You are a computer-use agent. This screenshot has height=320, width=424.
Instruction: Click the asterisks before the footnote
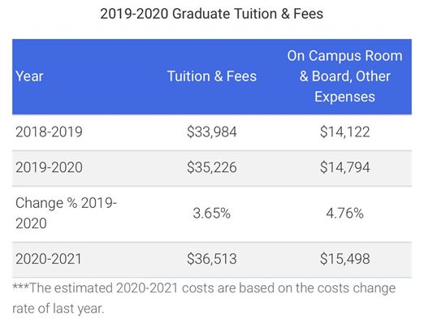(x=21, y=287)
